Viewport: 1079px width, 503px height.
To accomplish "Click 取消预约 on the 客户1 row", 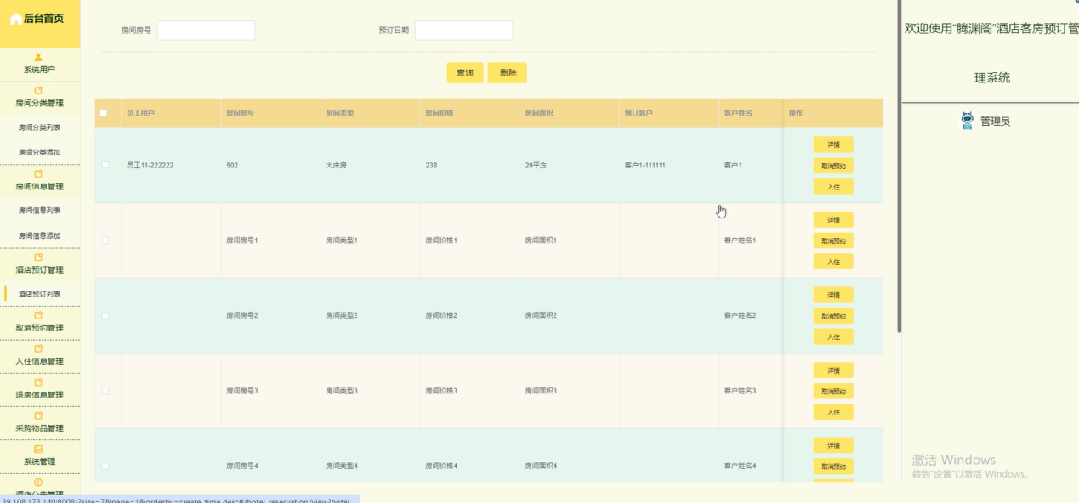I will 832,166.
